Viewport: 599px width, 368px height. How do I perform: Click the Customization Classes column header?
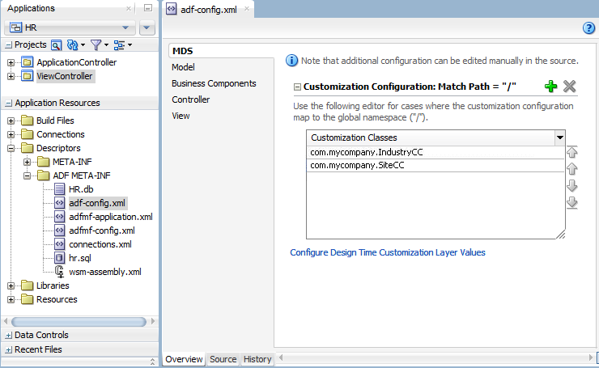point(430,137)
